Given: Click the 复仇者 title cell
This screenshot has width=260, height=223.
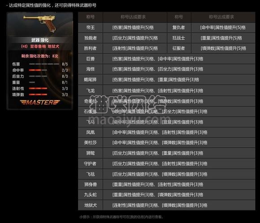Looking at the screenshot, I should tap(179, 27).
